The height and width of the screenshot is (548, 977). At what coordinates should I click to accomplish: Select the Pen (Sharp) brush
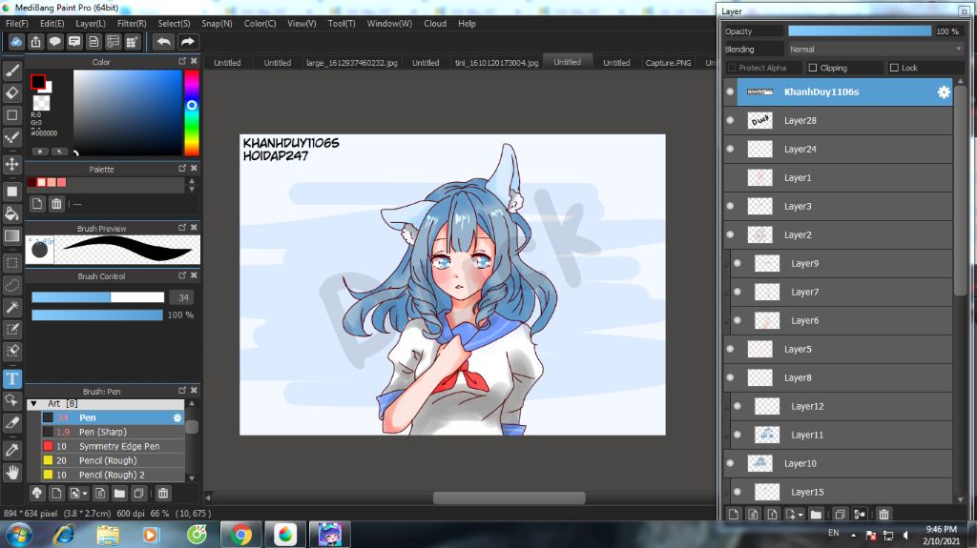[x=113, y=432]
